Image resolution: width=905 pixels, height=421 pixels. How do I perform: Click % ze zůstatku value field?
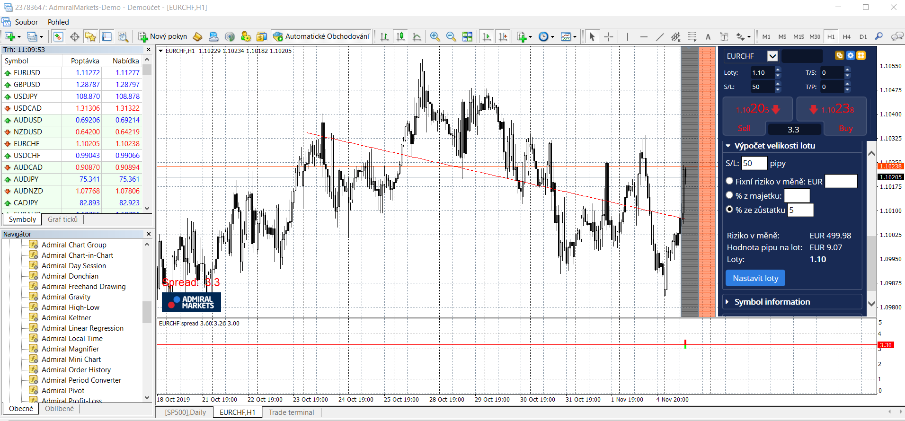pyautogui.click(x=800, y=210)
